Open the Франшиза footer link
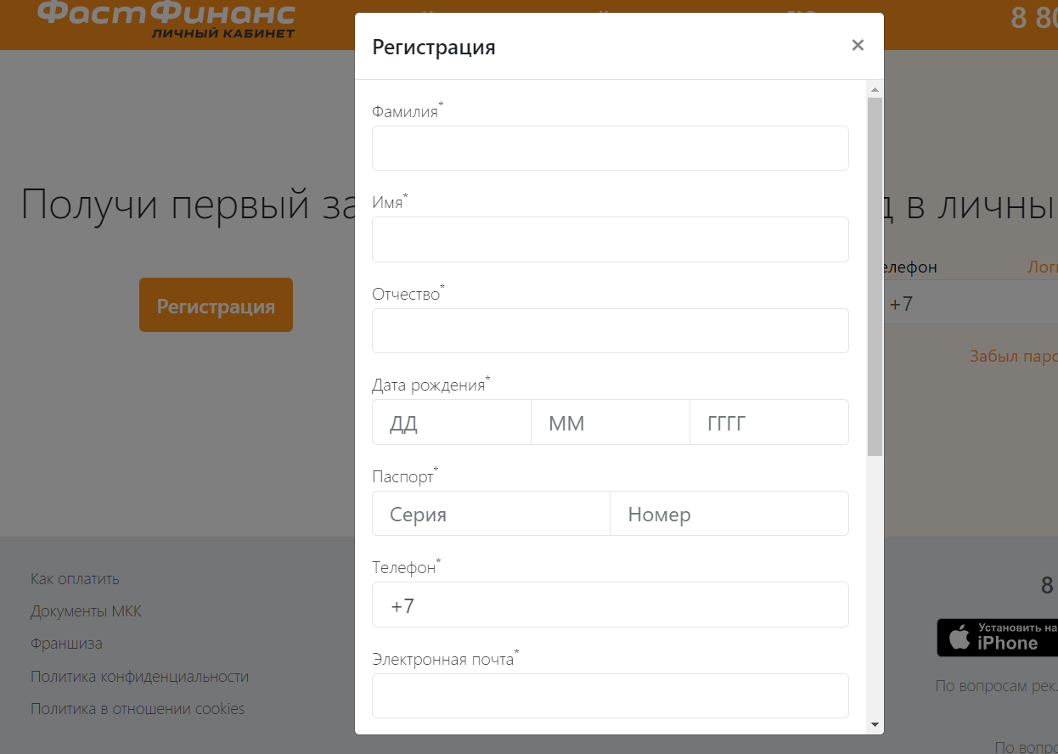This screenshot has height=754, width=1058. (66, 644)
